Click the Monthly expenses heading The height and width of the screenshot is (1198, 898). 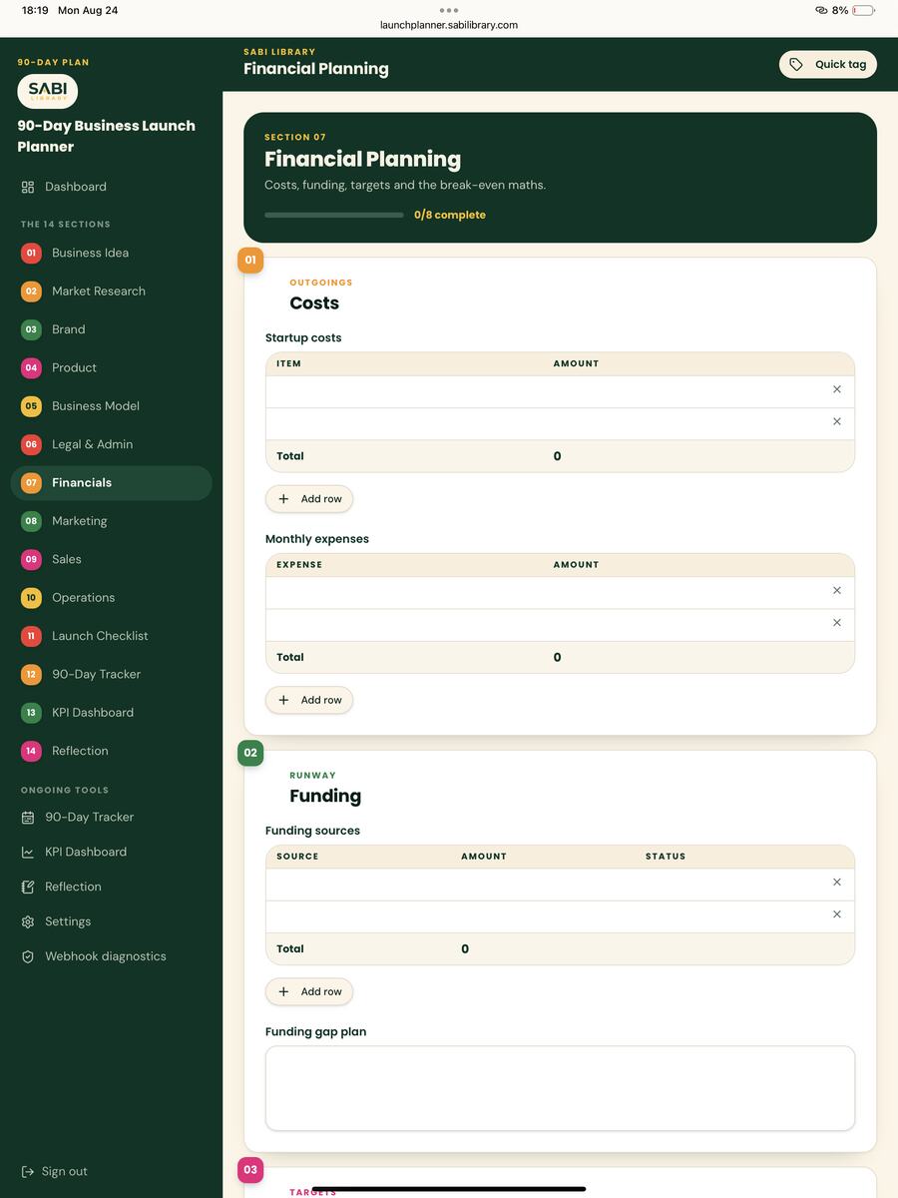point(317,539)
